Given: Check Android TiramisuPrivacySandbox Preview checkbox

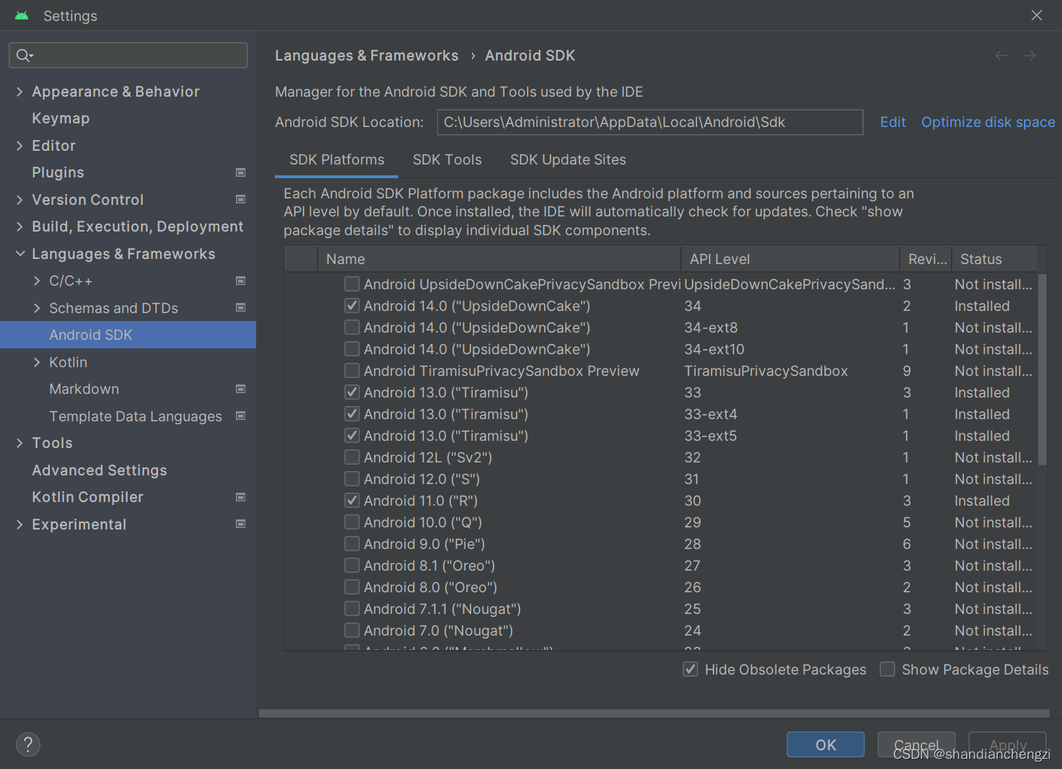Looking at the screenshot, I should (x=352, y=371).
